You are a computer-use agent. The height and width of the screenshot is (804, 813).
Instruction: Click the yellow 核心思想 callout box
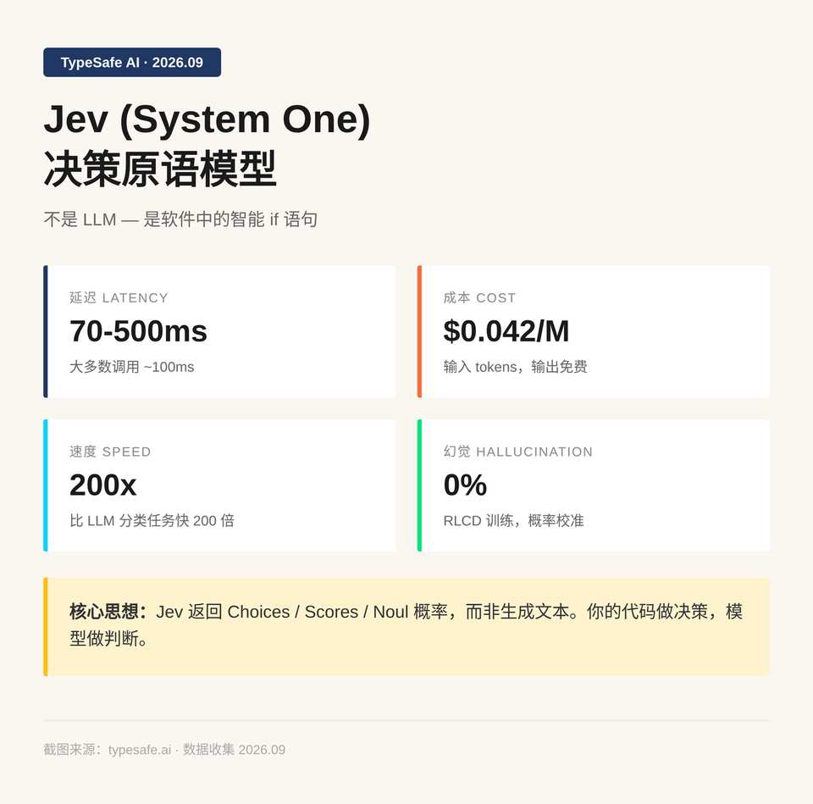pyautogui.click(x=406, y=627)
